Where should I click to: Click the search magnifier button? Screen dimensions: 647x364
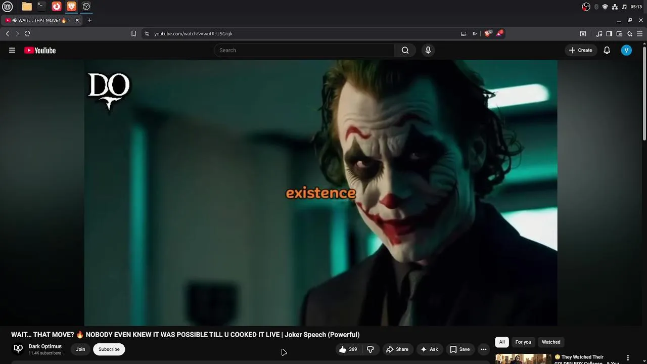(x=405, y=50)
